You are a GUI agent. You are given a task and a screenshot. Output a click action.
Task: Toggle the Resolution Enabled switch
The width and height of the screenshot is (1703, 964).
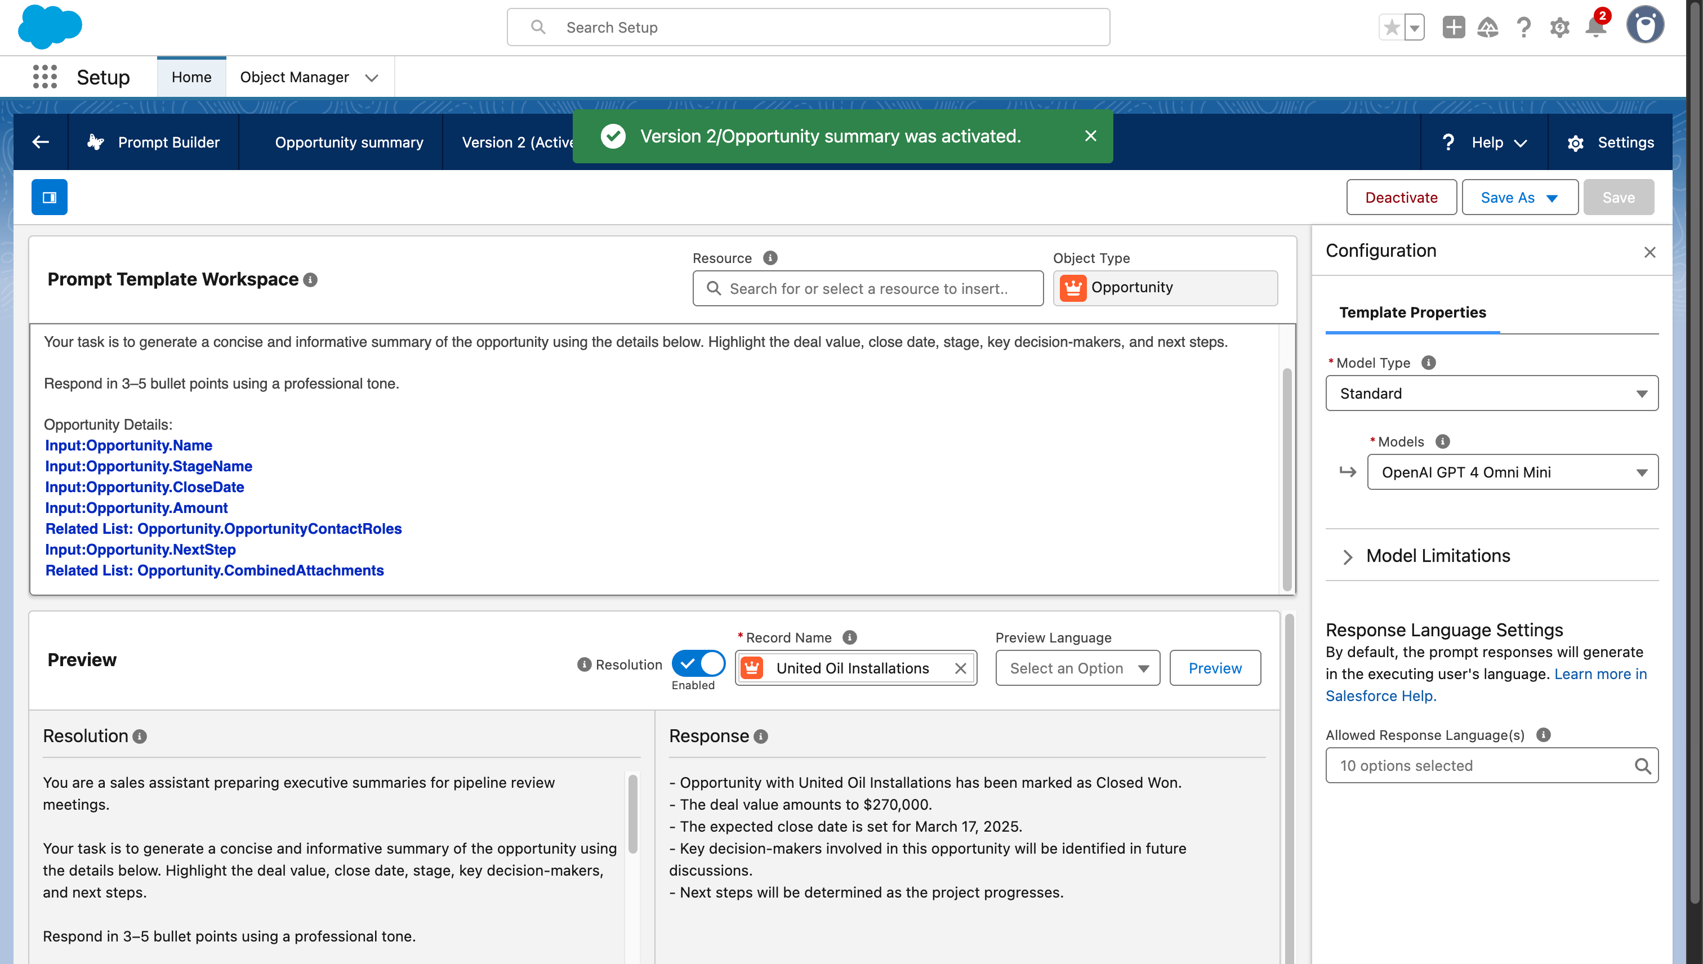pyautogui.click(x=698, y=663)
